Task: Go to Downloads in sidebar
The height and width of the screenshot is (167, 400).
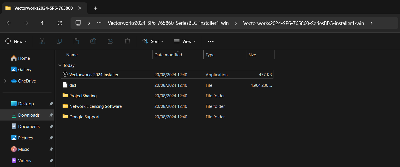Action: (29, 115)
